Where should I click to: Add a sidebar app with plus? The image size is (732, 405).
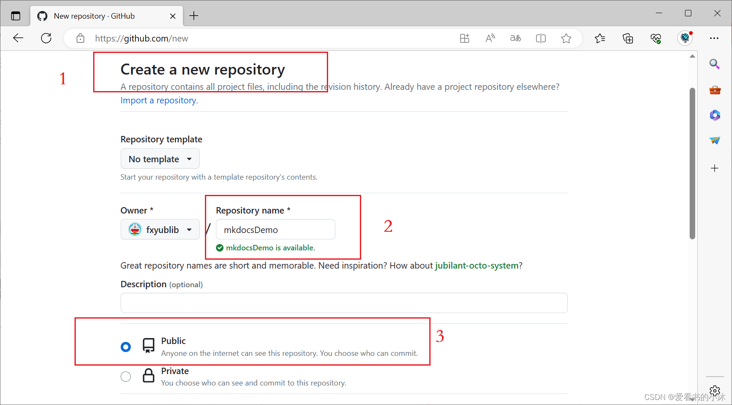(715, 168)
